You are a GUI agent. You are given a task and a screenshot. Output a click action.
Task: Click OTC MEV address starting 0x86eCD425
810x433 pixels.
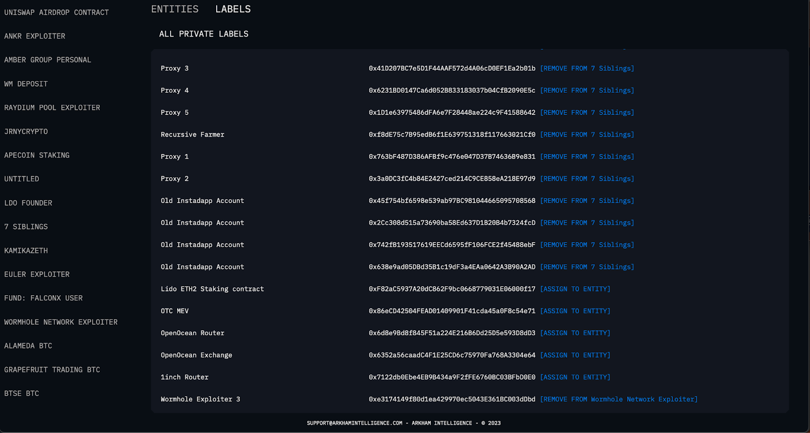tap(452, 310)
